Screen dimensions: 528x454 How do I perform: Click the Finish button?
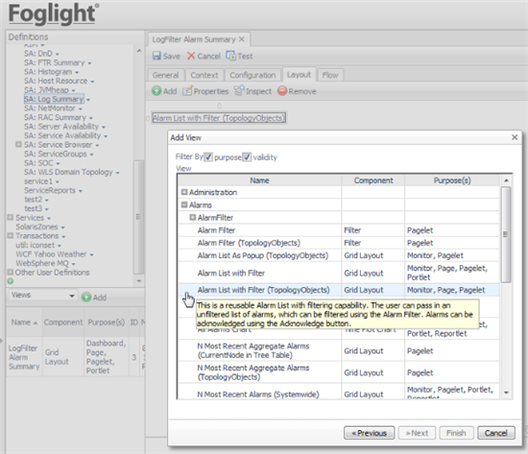[x=456, y=433]
